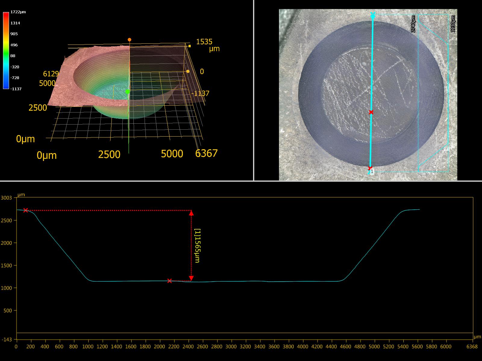Image resolution: width=482 pixels, height=361 pixels.
Task: Click the 88 color scale label
Action: click(x=13, y=56)
